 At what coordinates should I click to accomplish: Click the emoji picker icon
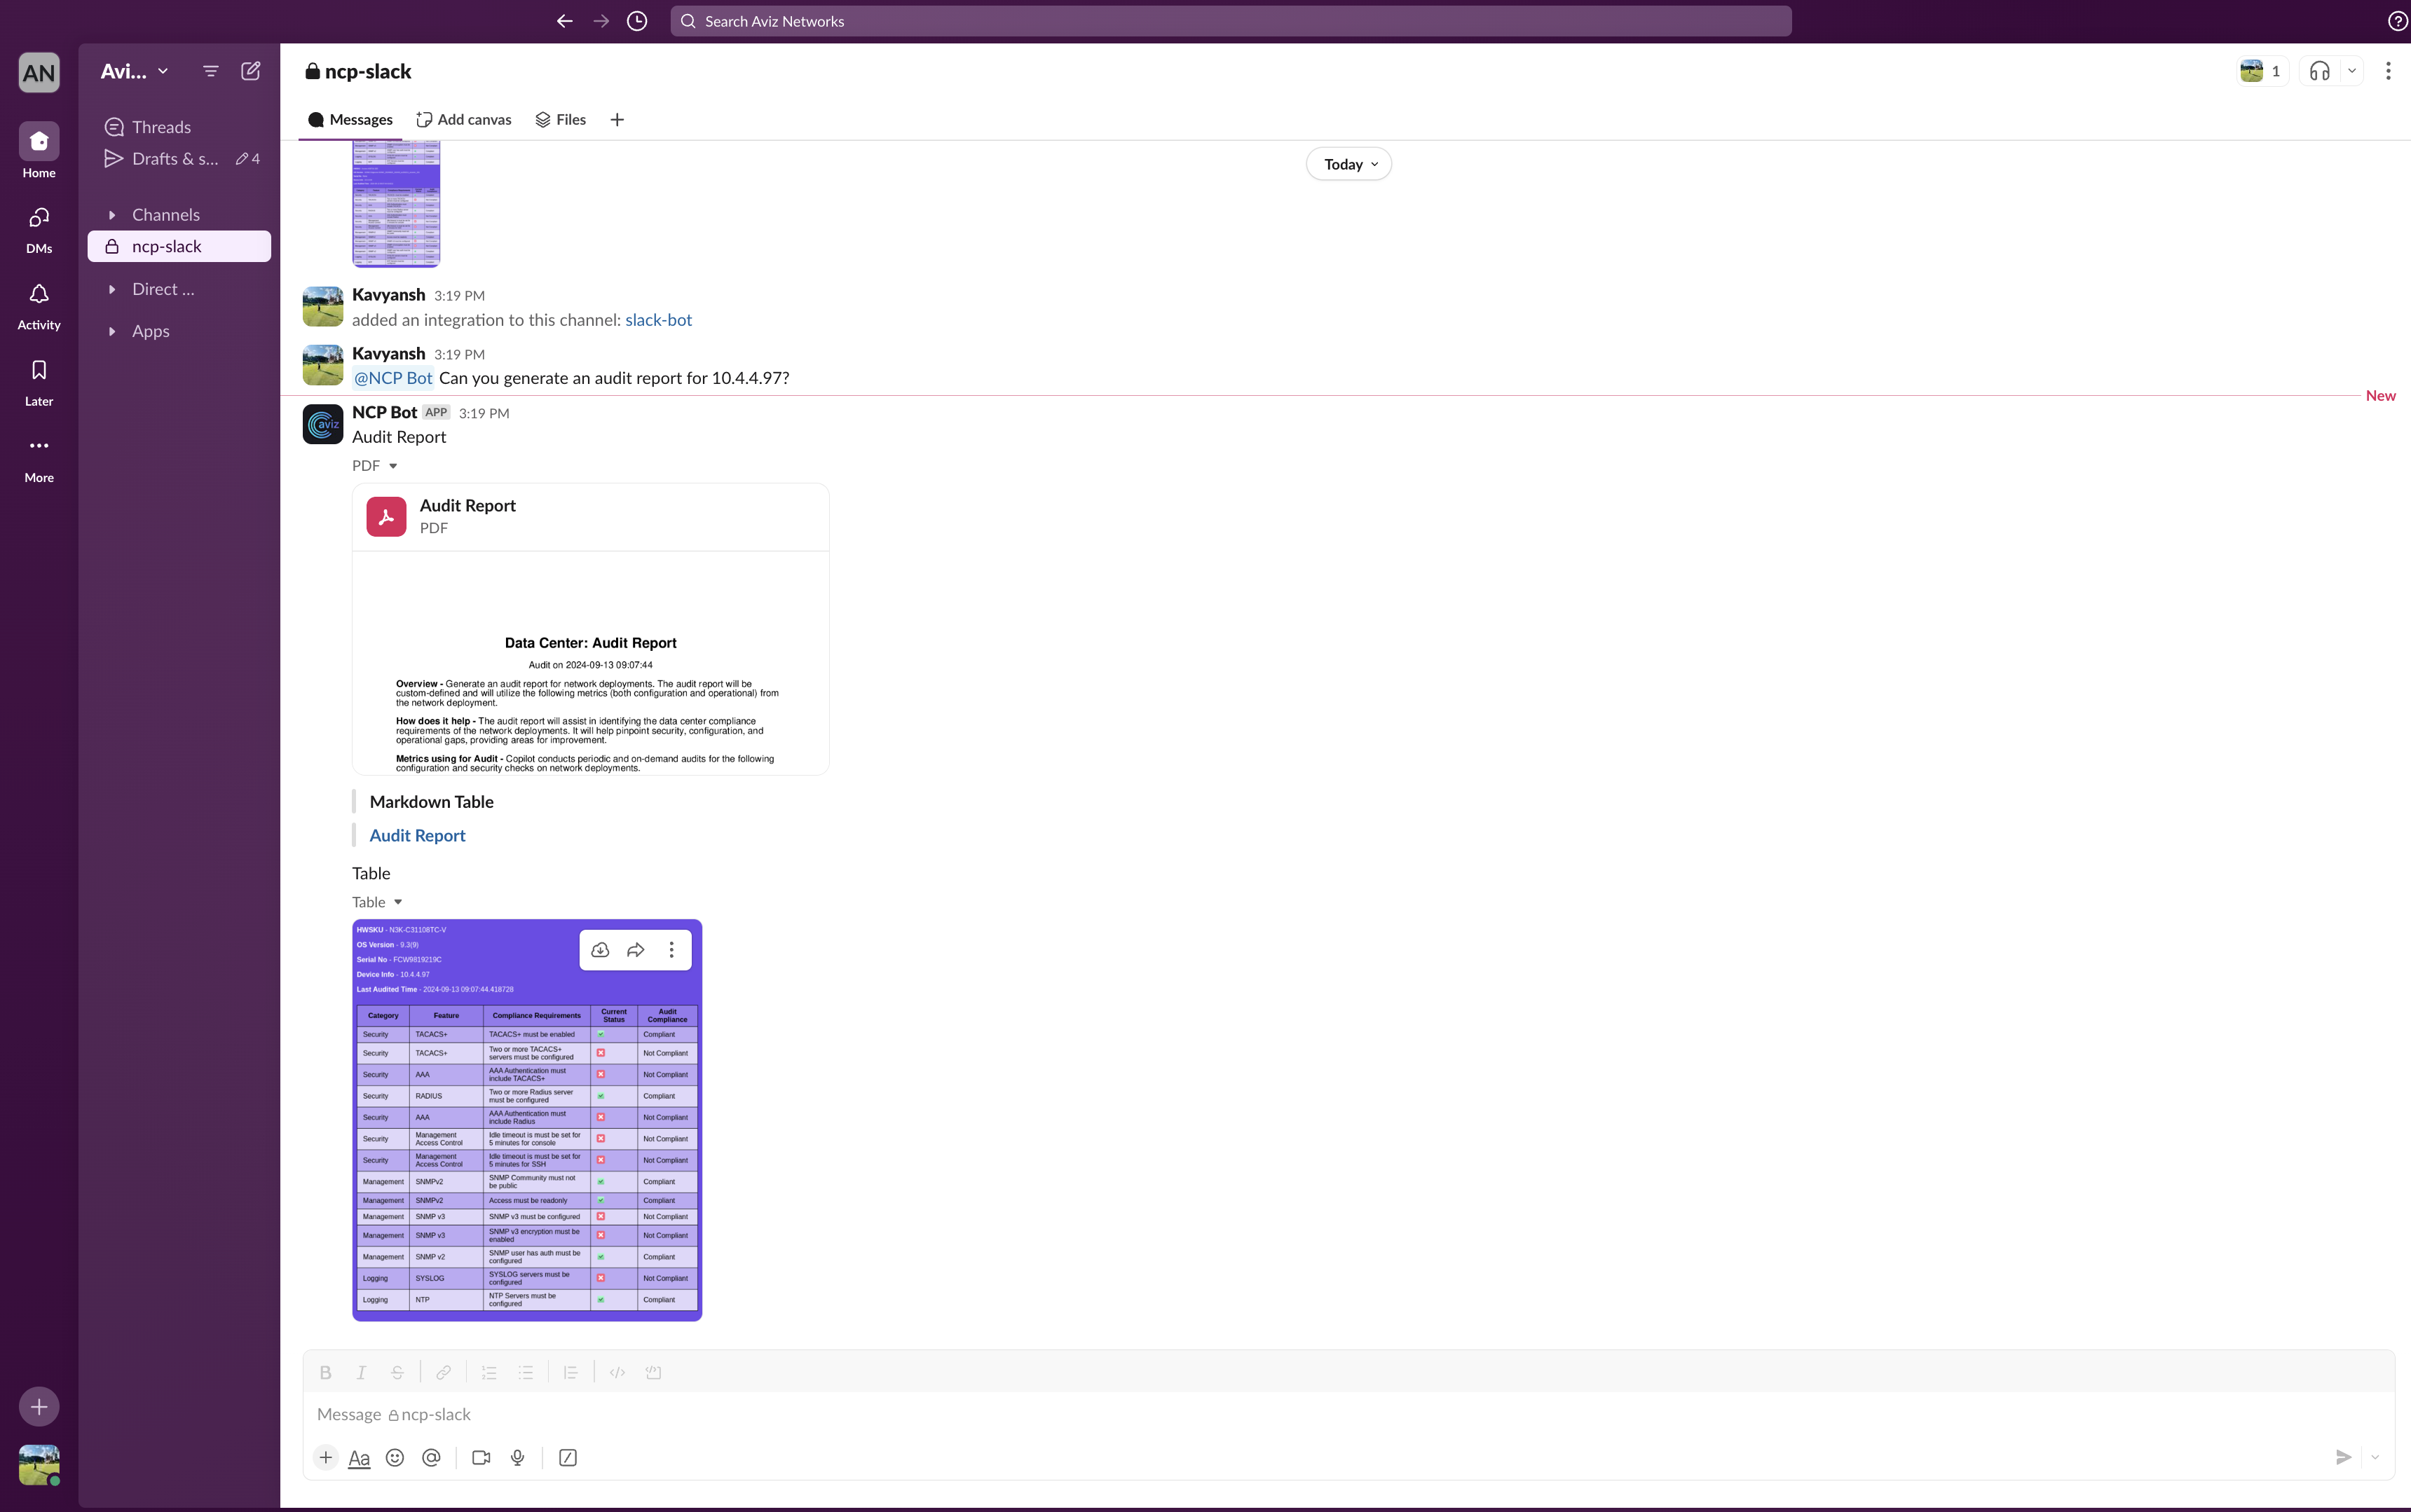[x=395, y=1457]
